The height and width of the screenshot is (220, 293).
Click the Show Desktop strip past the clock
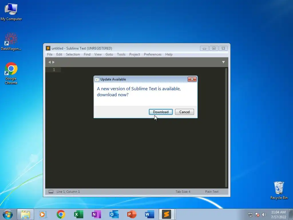tap(291, 214)
